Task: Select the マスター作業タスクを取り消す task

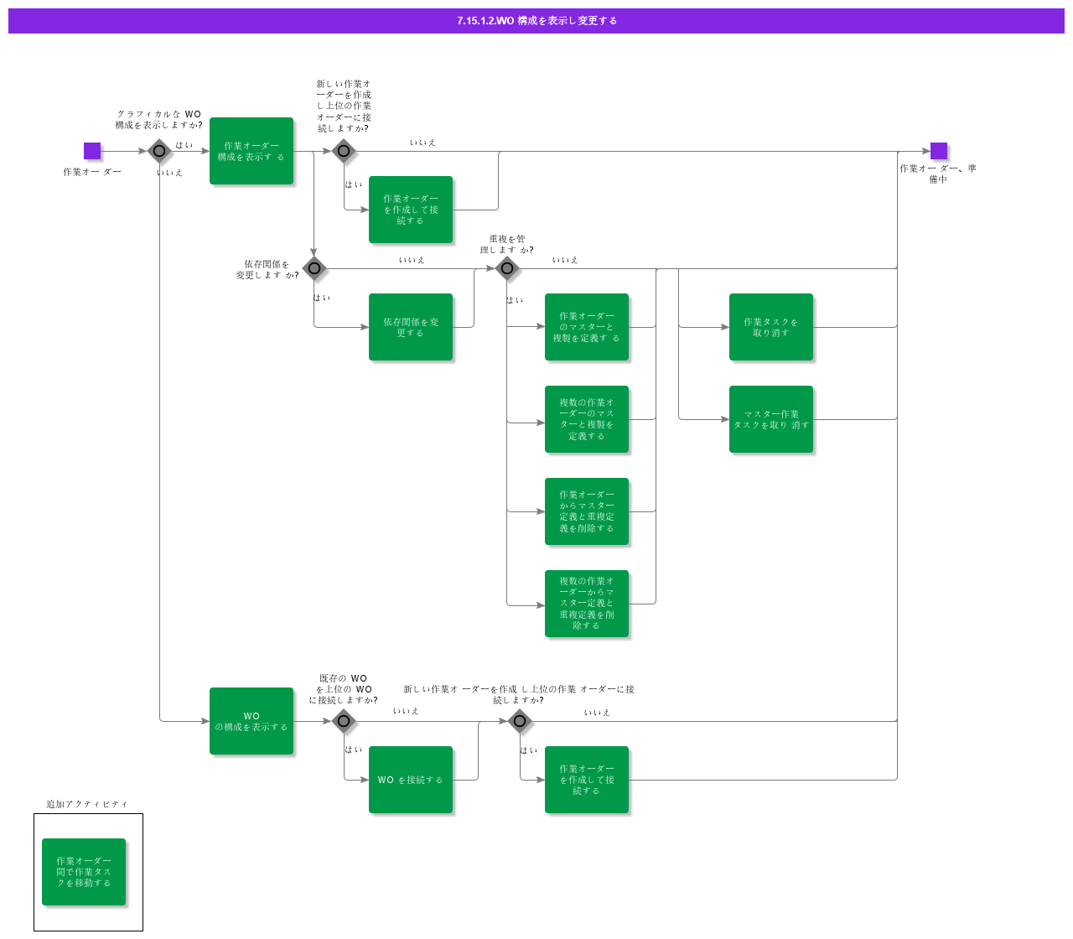Action: click(x=771, y=419)
